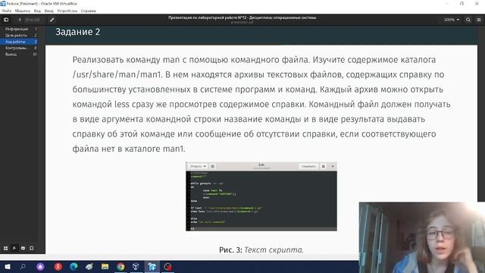Open the red round recorder app in taskbar

coord(167,266)
